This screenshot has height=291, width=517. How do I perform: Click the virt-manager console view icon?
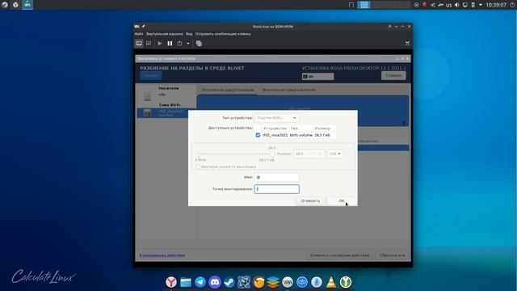[x=139, y=43]
